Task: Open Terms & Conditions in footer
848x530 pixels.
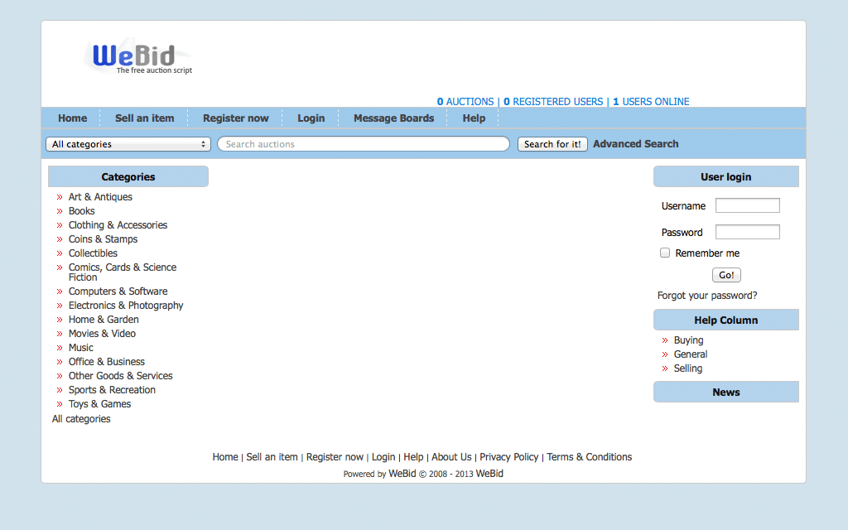Action: tap(588, 457)
